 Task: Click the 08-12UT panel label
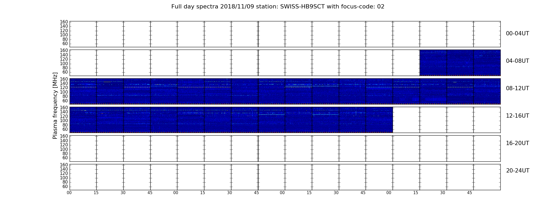tap(517, 88)
